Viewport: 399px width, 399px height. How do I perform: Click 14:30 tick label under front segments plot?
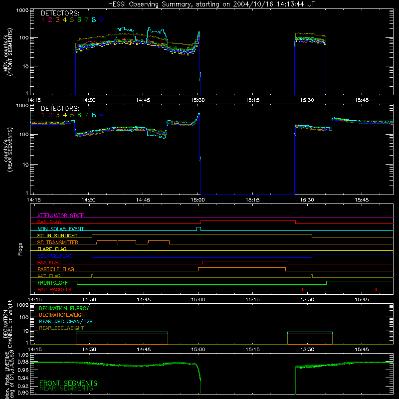tap(88, 100)
